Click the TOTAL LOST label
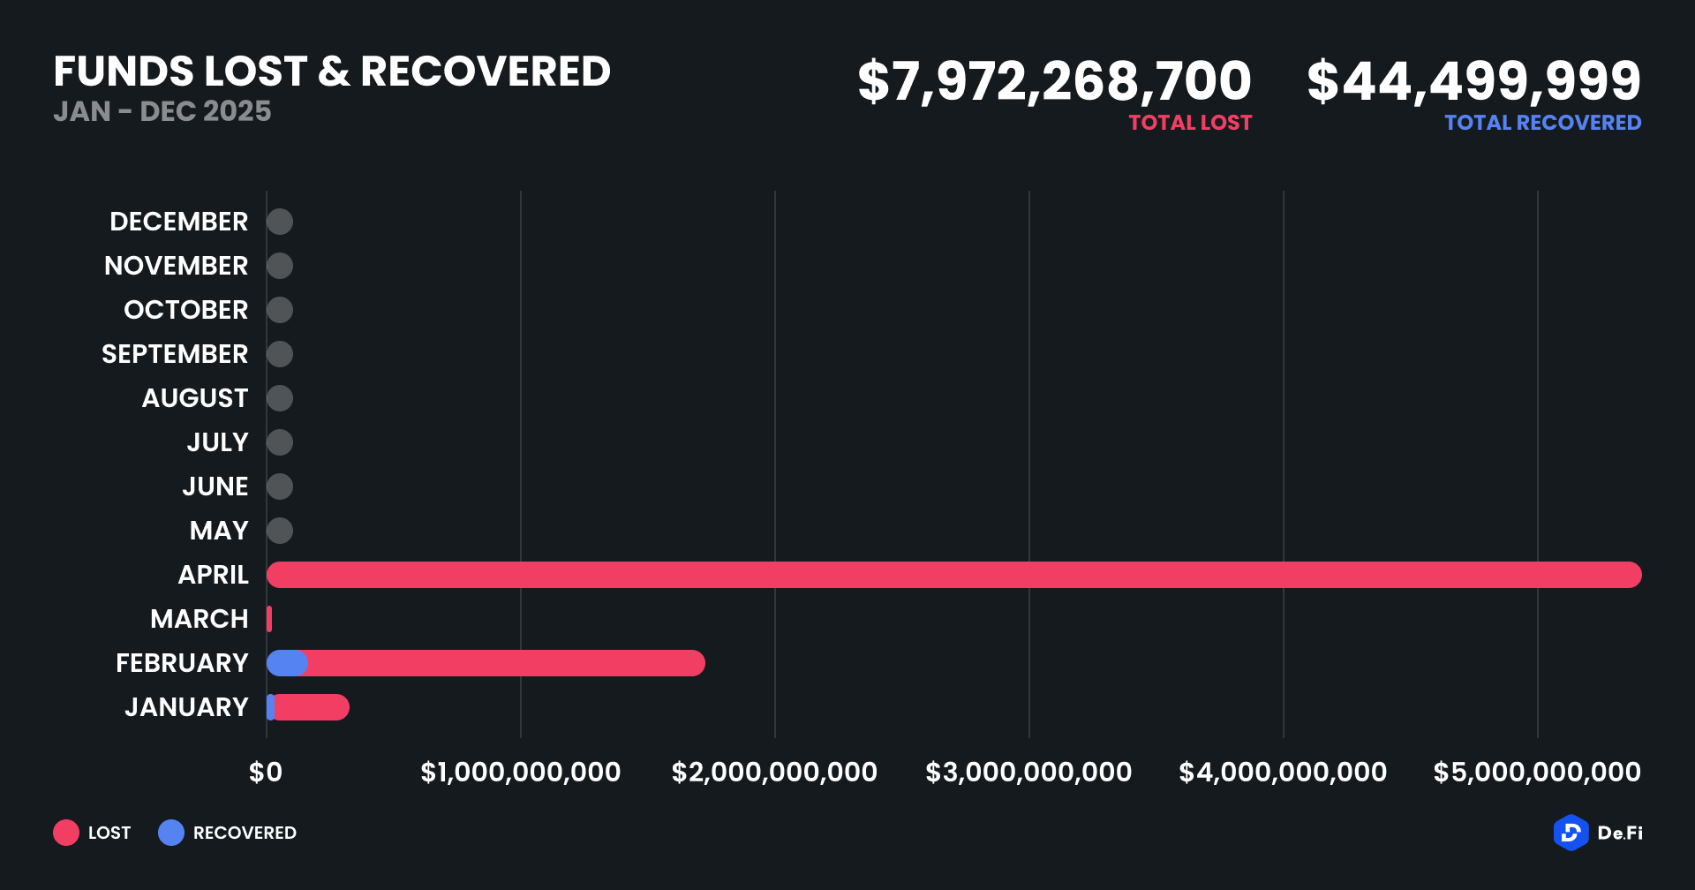The image size is (1695, 890). pyautogui.click(x=1190, y=123)
